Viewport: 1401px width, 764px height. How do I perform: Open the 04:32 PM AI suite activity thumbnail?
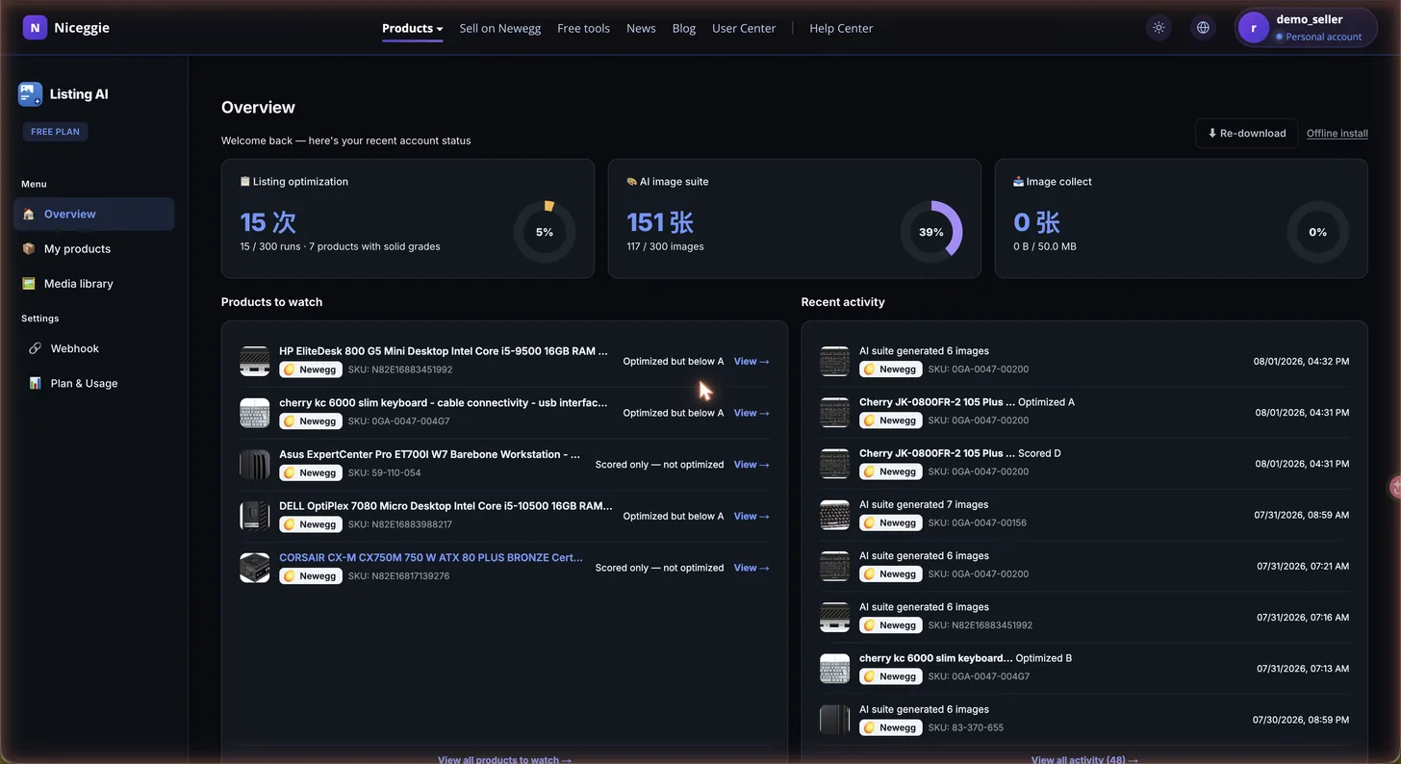click(835, 361)
